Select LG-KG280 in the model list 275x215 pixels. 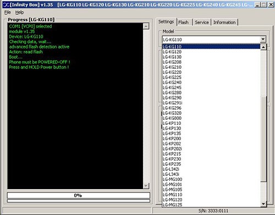[x=211, y=93]
